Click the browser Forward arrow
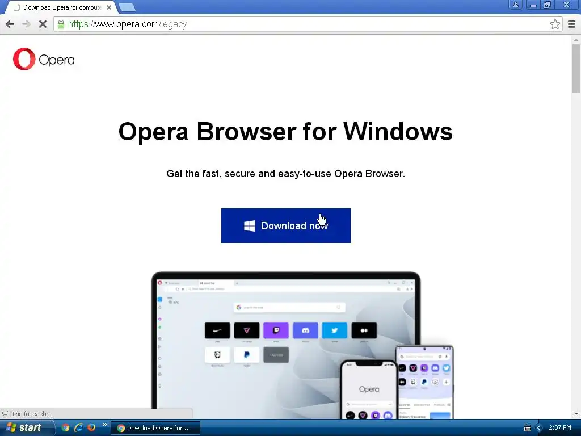Screen dimensions: 581x436 pos(26,24)
